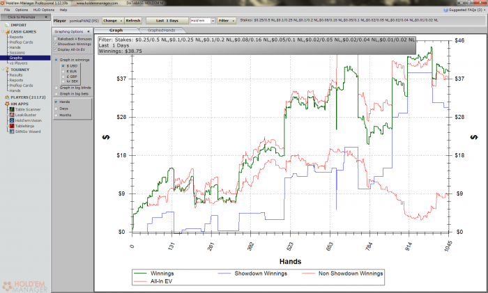Open Tourney Results
Image resolution: width=488 pixels, height=293 pixels.
tap(16, 75)
